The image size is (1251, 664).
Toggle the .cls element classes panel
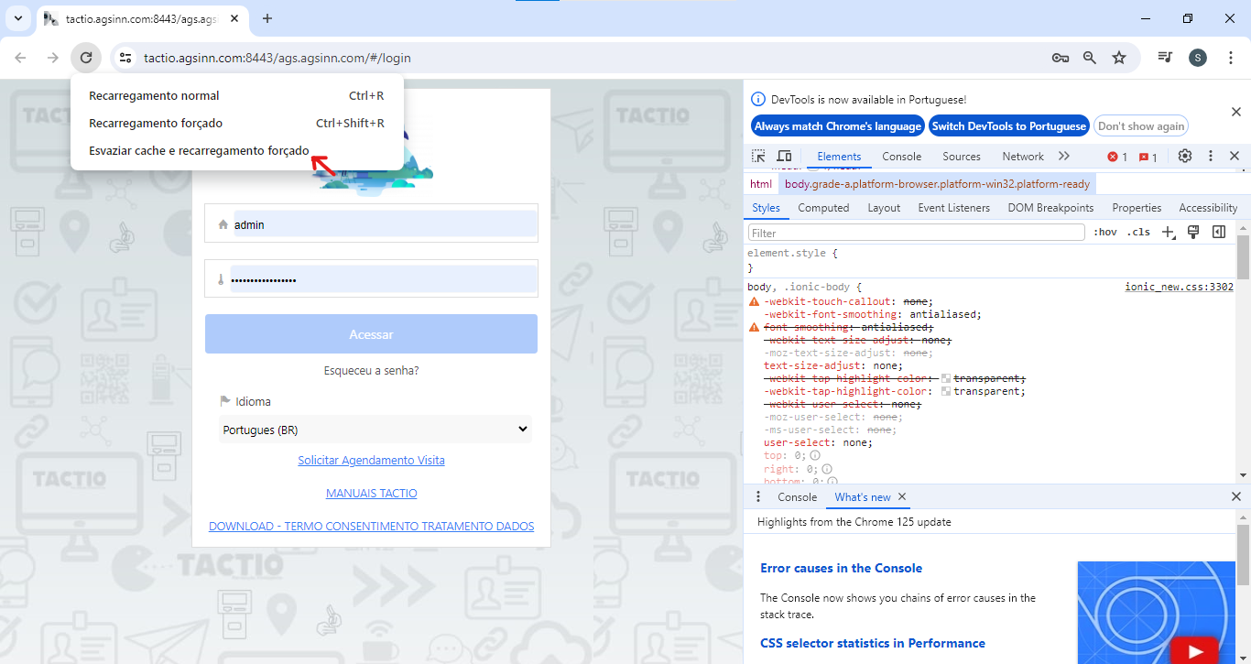point(1138,233)
